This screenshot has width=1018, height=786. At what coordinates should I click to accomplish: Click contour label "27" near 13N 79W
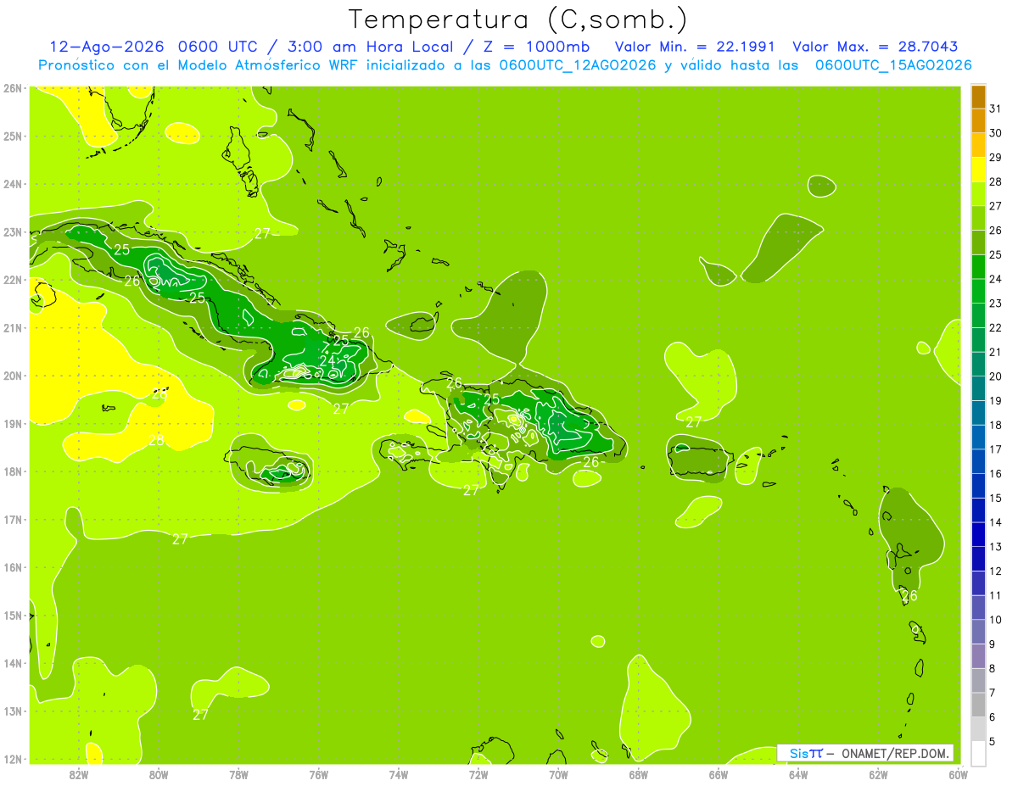[200, 715]
